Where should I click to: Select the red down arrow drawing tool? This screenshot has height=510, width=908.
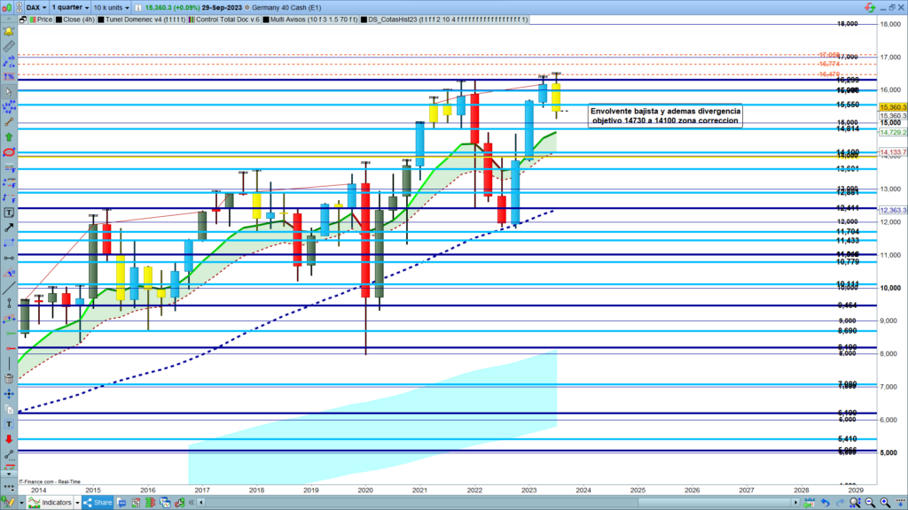point(10,437)
